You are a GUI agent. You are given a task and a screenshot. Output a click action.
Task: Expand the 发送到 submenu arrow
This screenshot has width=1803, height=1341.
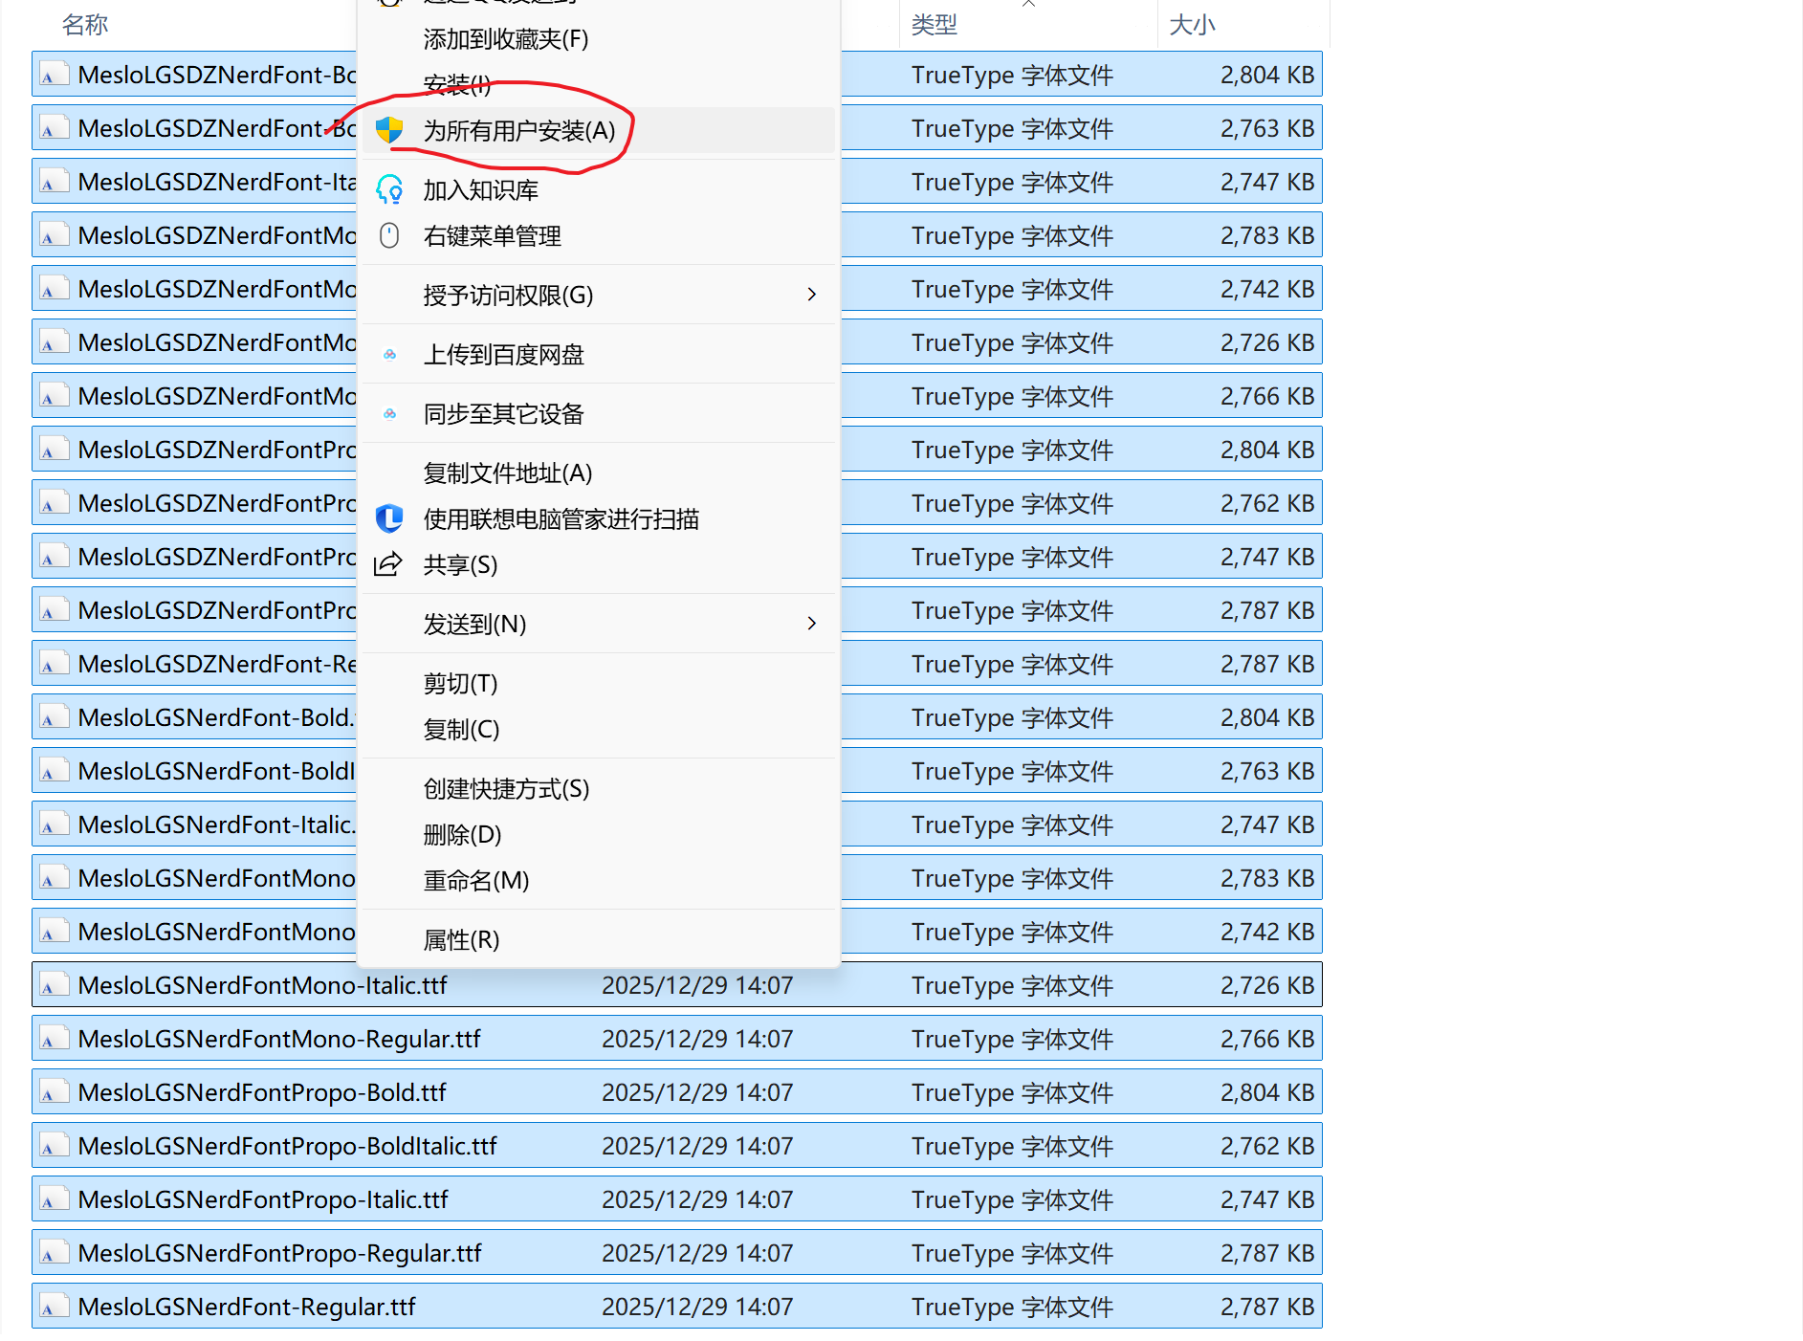pos(811,624)
